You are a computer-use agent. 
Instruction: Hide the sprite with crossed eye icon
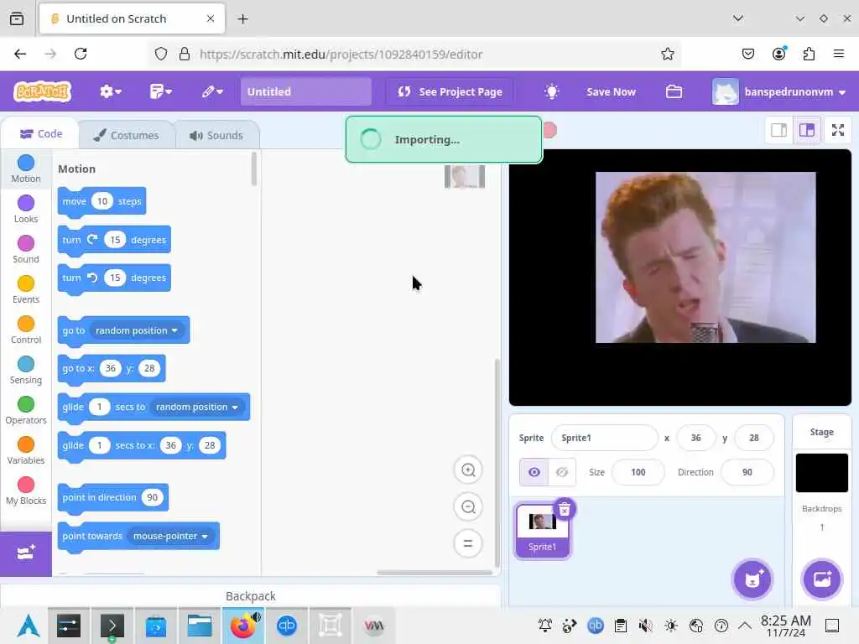[x=562, y=473]
